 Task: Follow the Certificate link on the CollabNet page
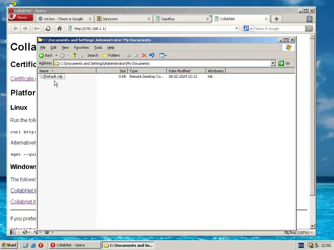click(23, 78)
